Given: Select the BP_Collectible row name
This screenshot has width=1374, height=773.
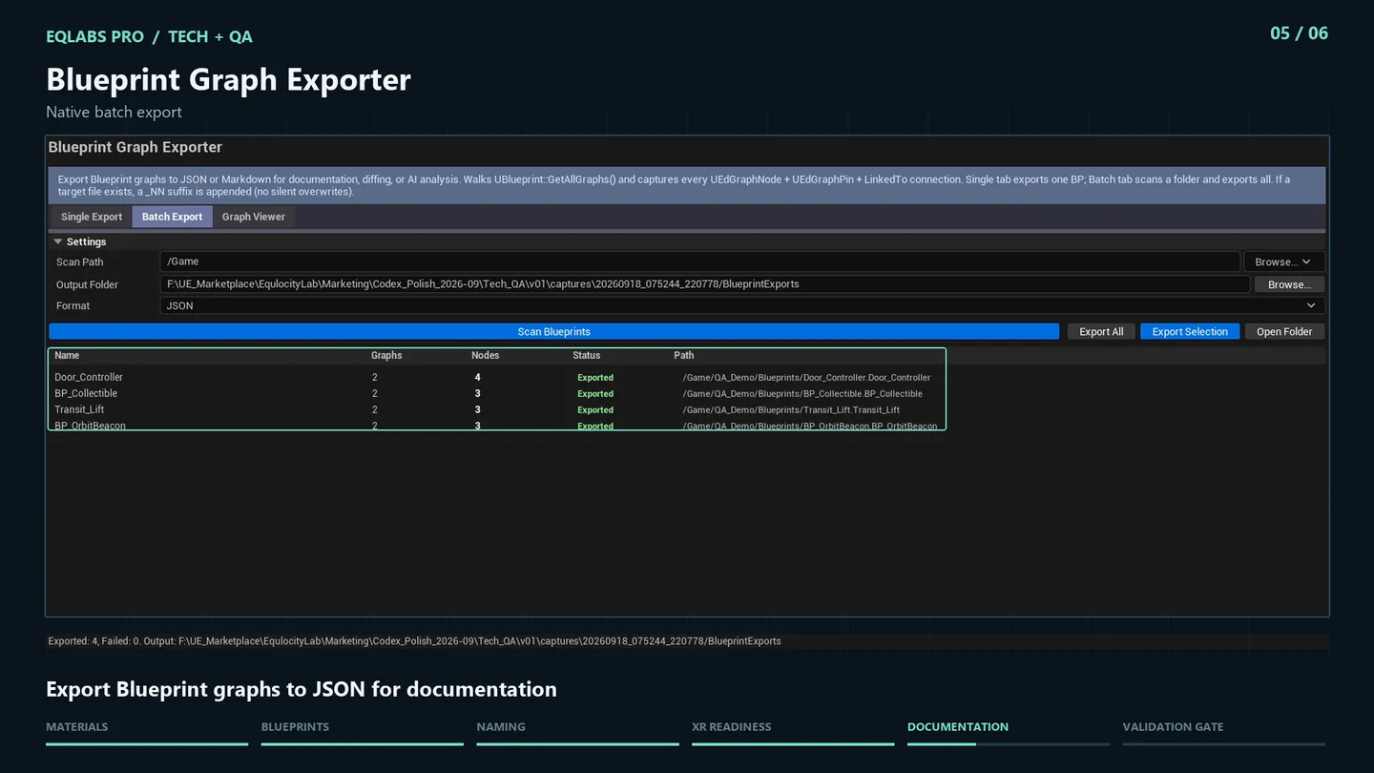Looking at the screenshot, I should 86,393.
